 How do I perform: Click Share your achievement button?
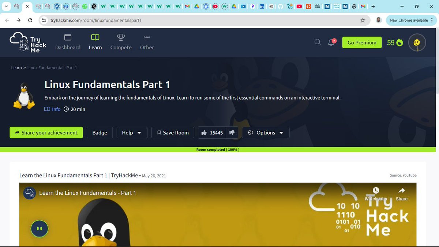click(46, 132)
